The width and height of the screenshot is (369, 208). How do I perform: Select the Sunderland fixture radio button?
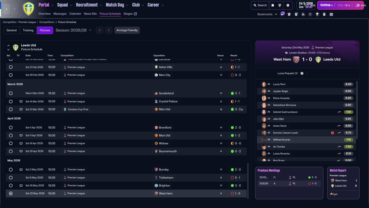(x=11, y=93)
